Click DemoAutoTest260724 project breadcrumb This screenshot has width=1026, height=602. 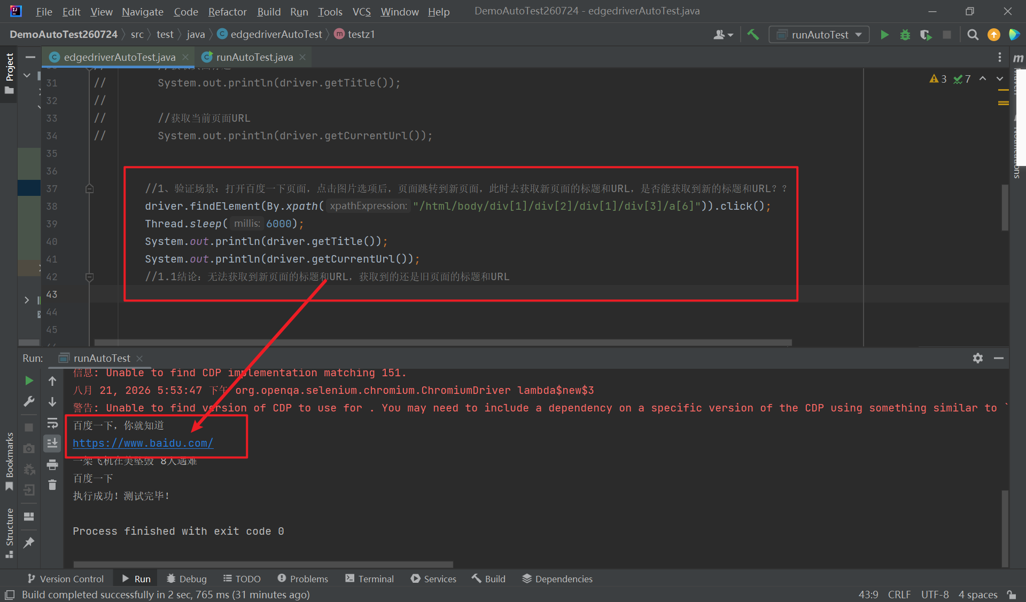coord(64,34)
